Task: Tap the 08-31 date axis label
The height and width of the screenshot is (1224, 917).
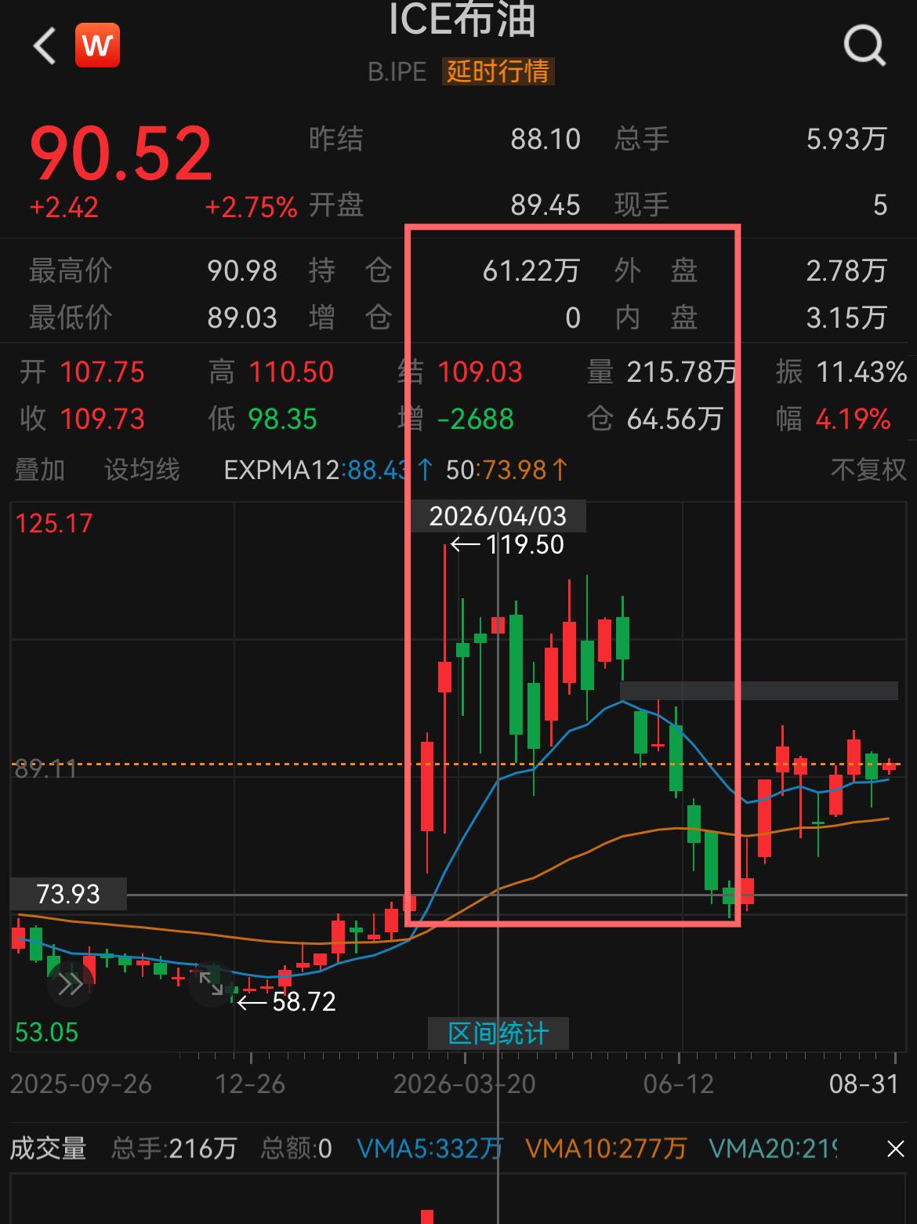Action: pyautogui.click(x=864, y=1084)
